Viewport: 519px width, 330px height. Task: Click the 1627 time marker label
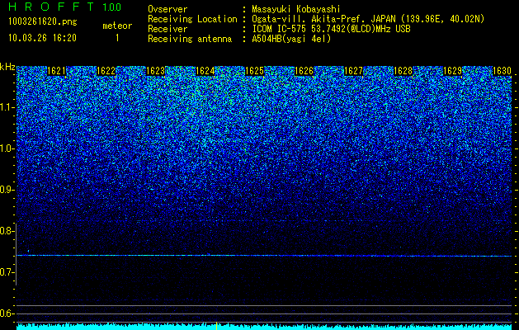click(x=353, y=71)
